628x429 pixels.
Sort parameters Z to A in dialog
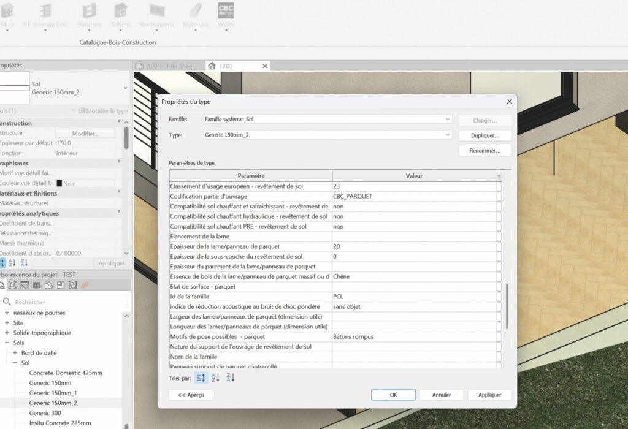231,378
